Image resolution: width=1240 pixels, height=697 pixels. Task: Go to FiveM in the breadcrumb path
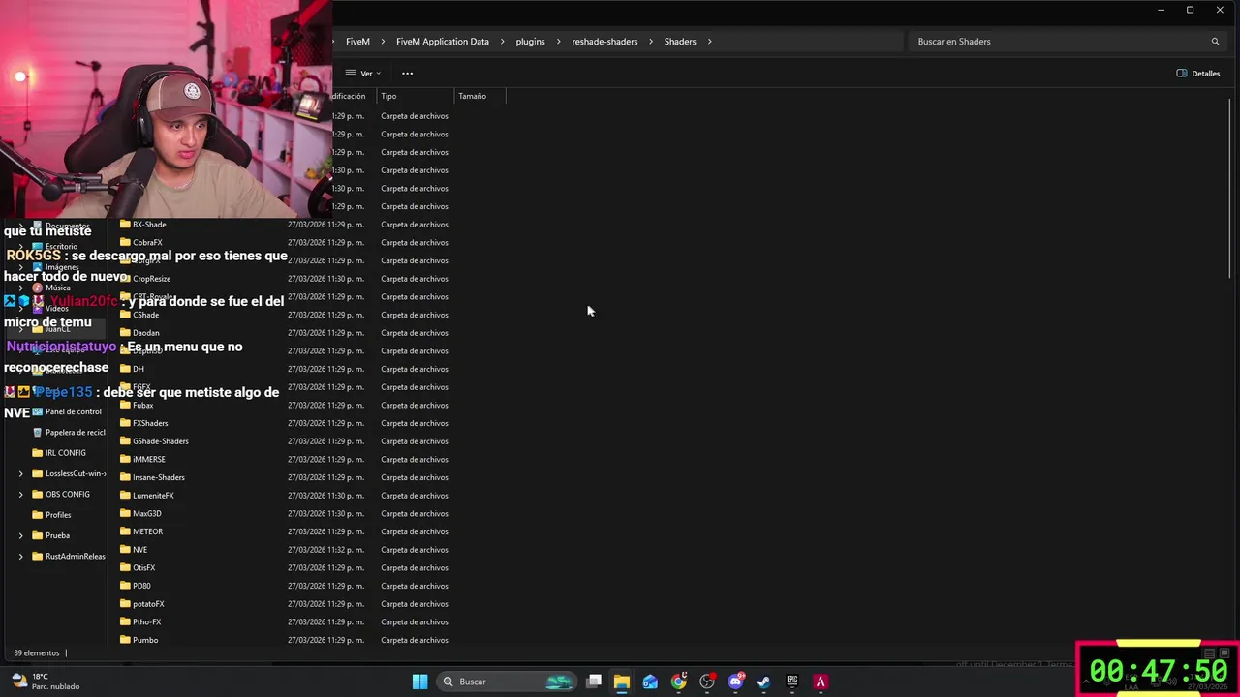point(357,42)
